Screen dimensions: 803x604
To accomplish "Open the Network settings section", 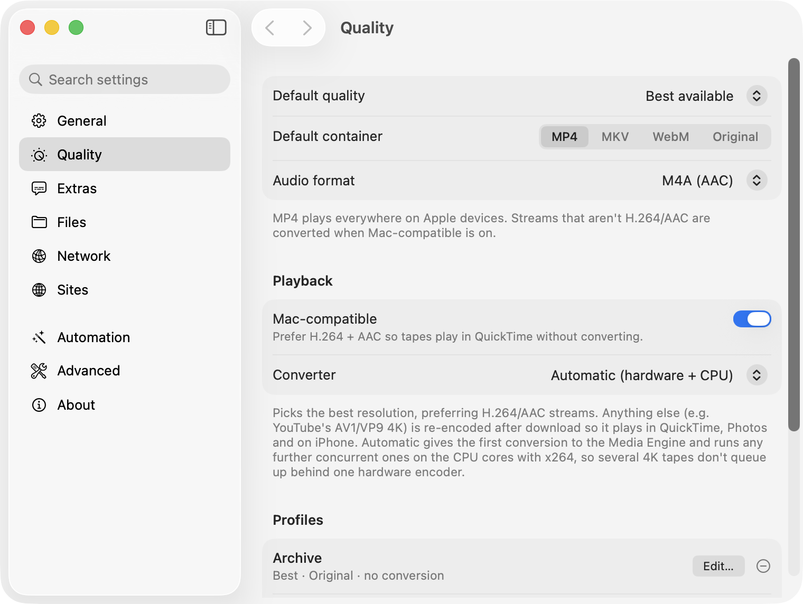I will pyautogui.click(x=125, y=256).
